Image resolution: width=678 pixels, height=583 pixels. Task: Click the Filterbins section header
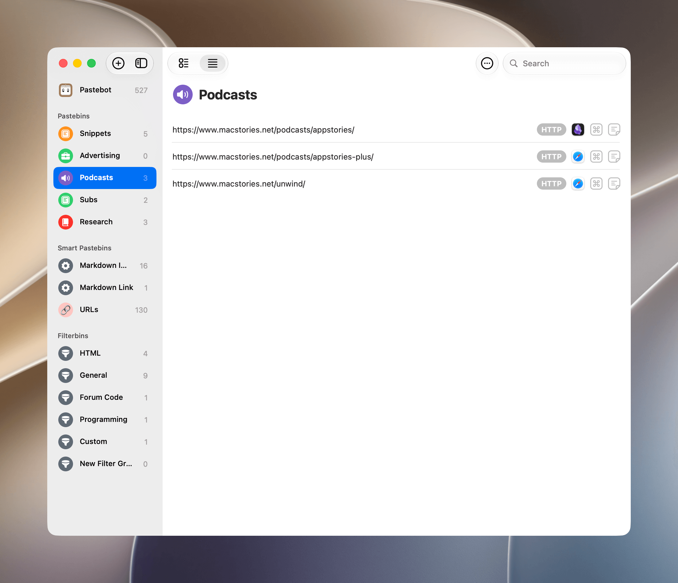(x=73, y=336)
